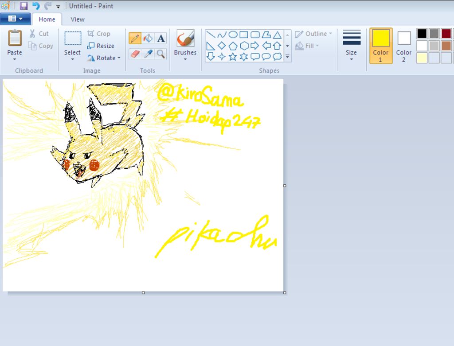
Task: Click the Save icon in title bar
Action: coord(23,6)
